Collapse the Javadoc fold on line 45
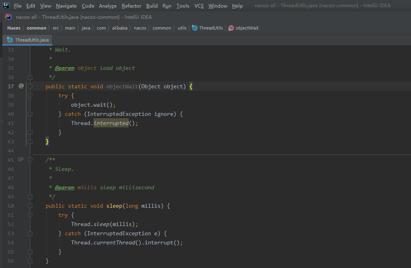 coord(30,160)
